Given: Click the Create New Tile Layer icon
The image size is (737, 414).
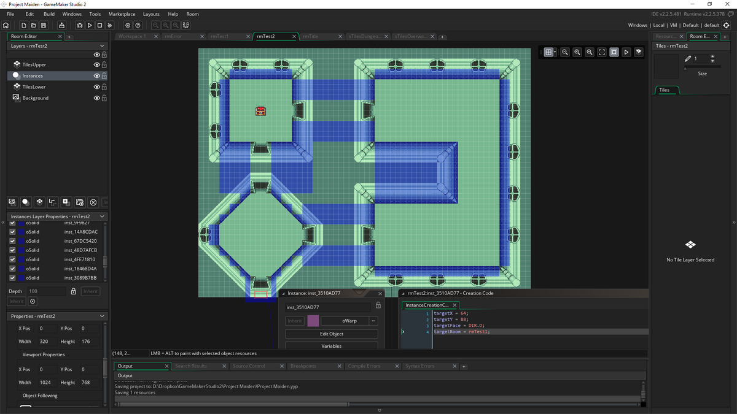Looking at the screenshot, I should [x=39, y=202].
